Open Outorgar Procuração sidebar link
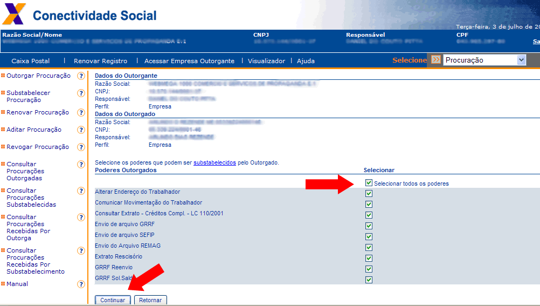The width and height of the screenshot is (540, 306). [x=39, y=76]
